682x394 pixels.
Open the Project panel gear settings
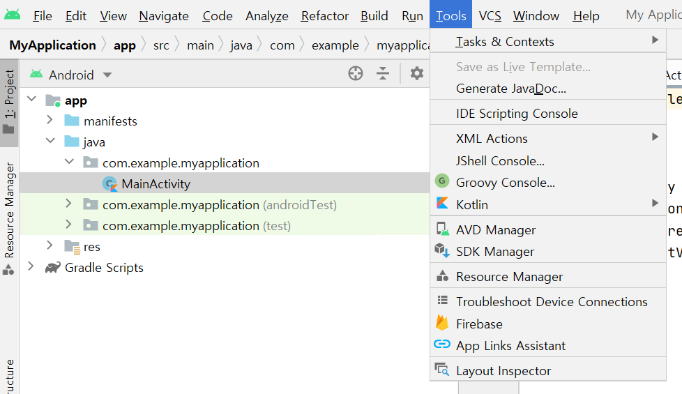click(x=417, y=73)
